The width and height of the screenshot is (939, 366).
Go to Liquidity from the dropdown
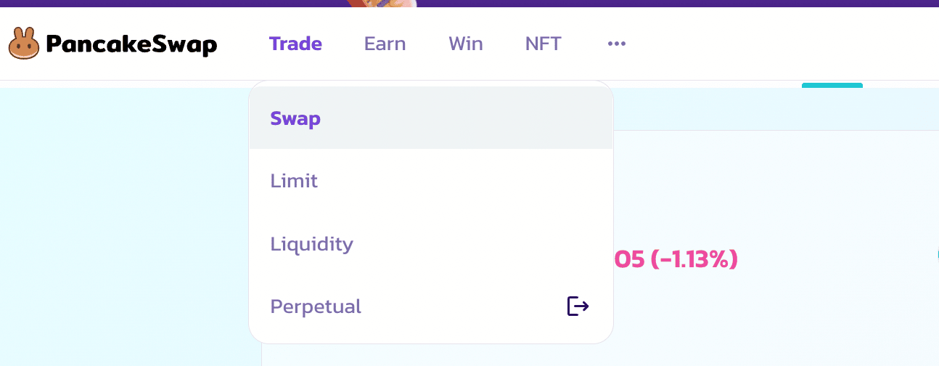tap(311, 243)
